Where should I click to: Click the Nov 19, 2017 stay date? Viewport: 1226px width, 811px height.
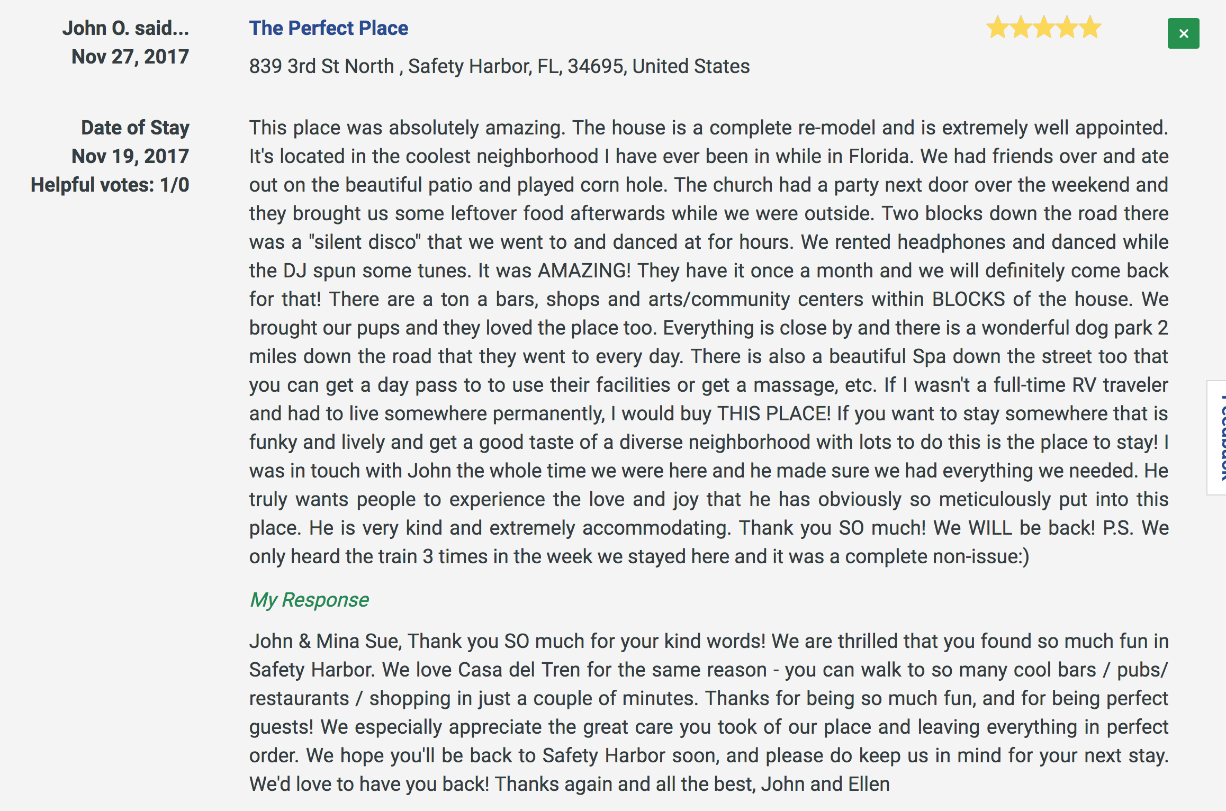tap(130, 156)
